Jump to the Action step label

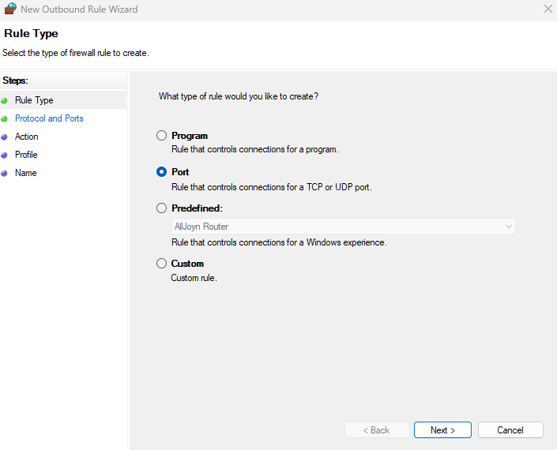(26, 137)
